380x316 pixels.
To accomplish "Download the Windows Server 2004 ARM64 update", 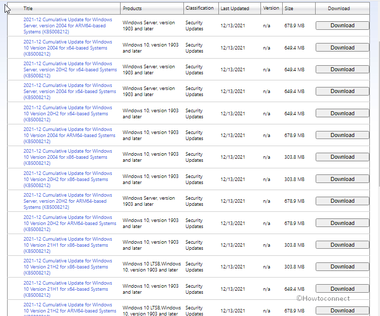I will click(x=342, y=26).
